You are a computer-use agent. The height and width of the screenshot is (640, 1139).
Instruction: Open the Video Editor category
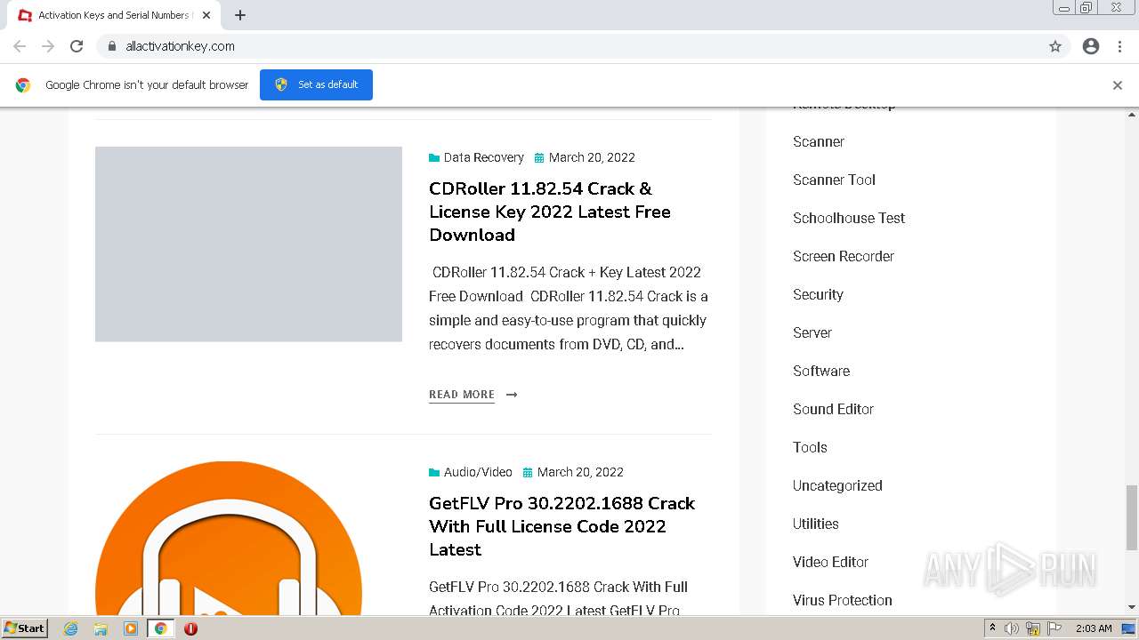830,562
